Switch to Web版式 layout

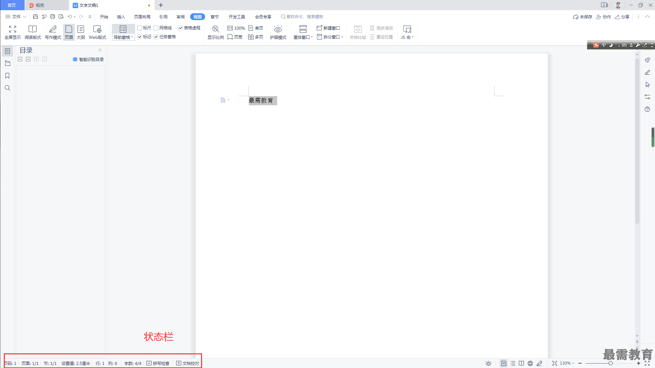(x=97, y=32)
